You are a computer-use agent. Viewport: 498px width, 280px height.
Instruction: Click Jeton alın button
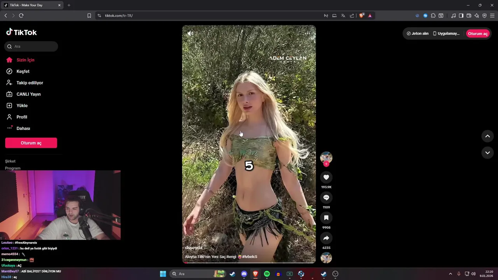click(417, 33)
